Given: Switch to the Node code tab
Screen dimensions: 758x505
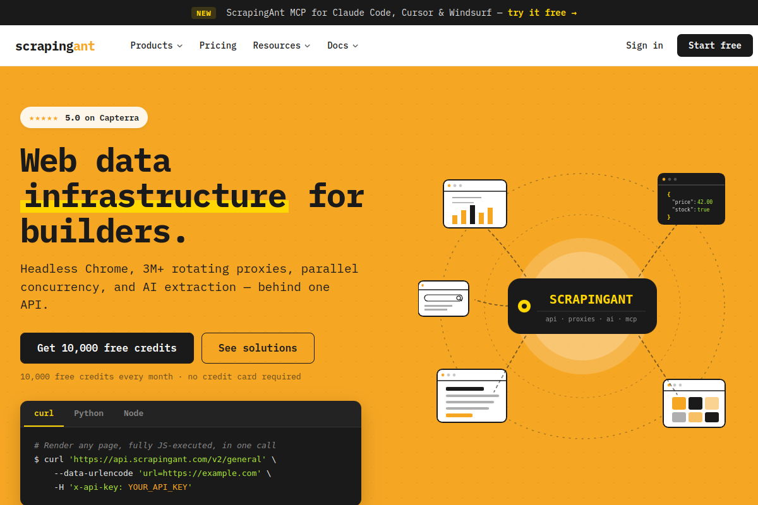Looking at the screenshot, I should [133, 413].
